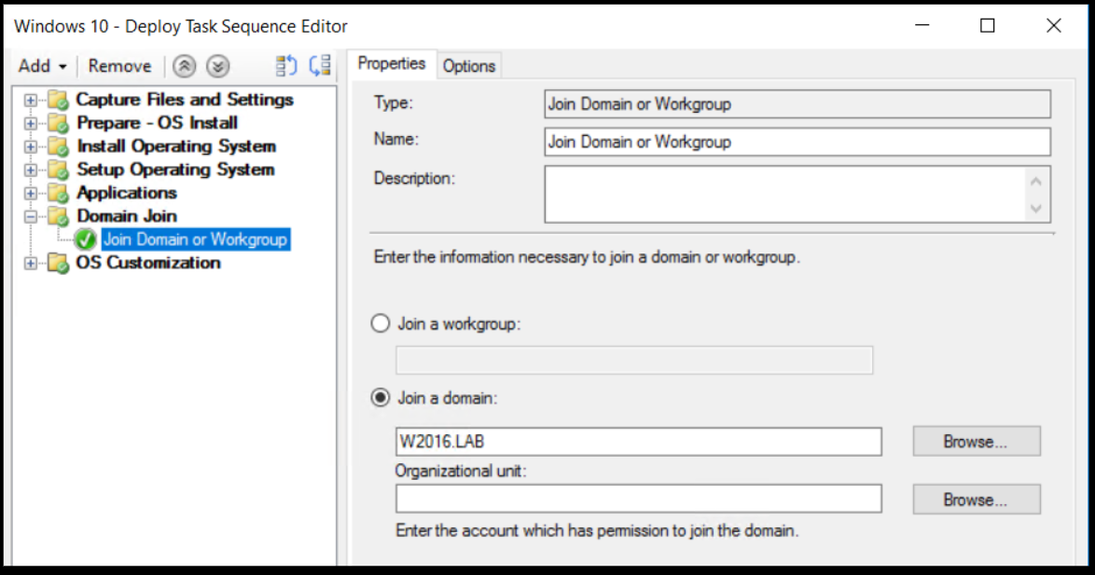Click Browse next to the domain field
1095x575 pixels.
tap(976, 441)
